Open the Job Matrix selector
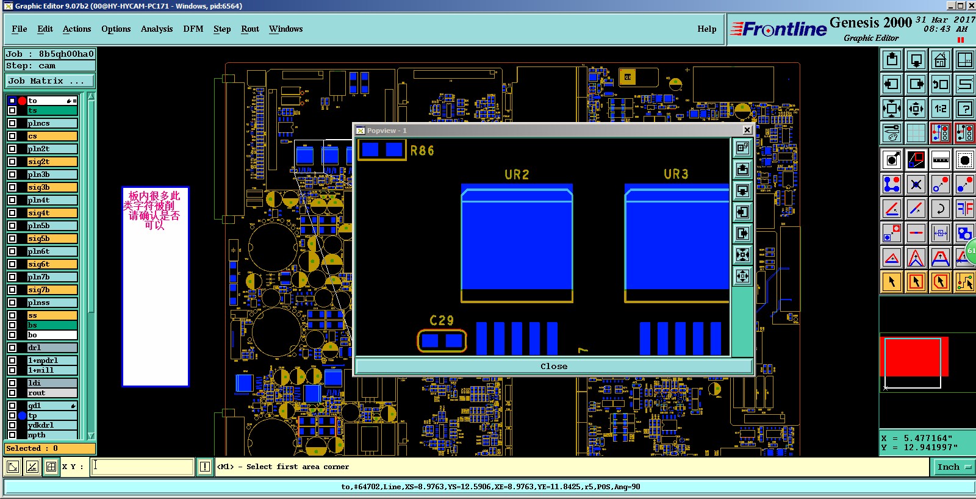The image size is (976, 499). pos(50,81)
